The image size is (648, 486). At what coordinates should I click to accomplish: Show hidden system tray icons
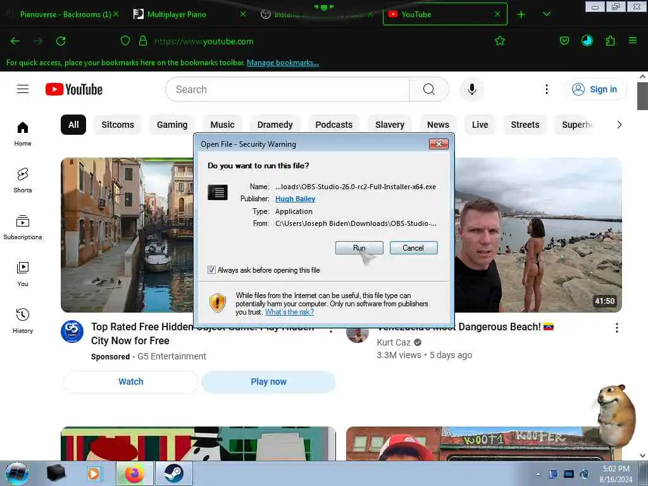[538, 474]
